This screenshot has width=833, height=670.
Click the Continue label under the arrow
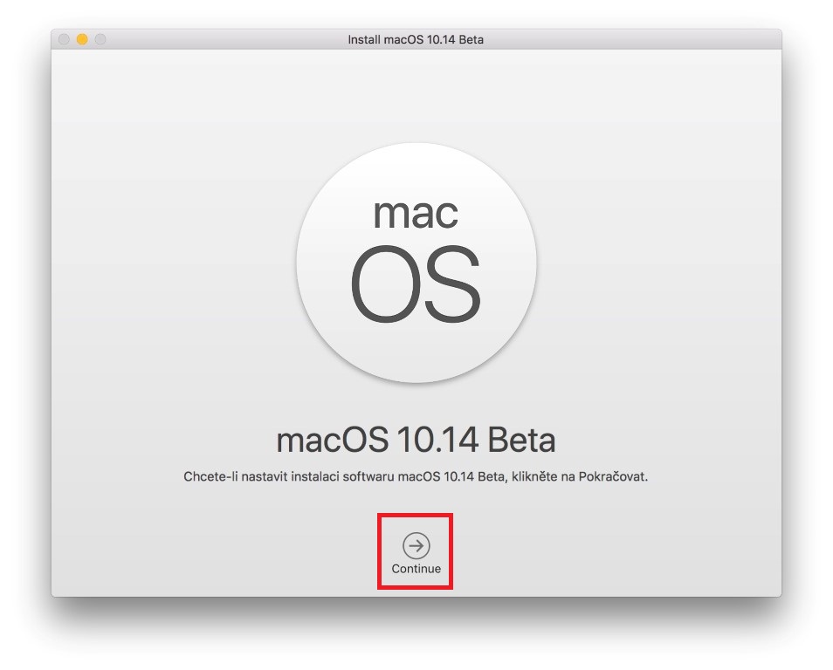click(x=416, y=569)
